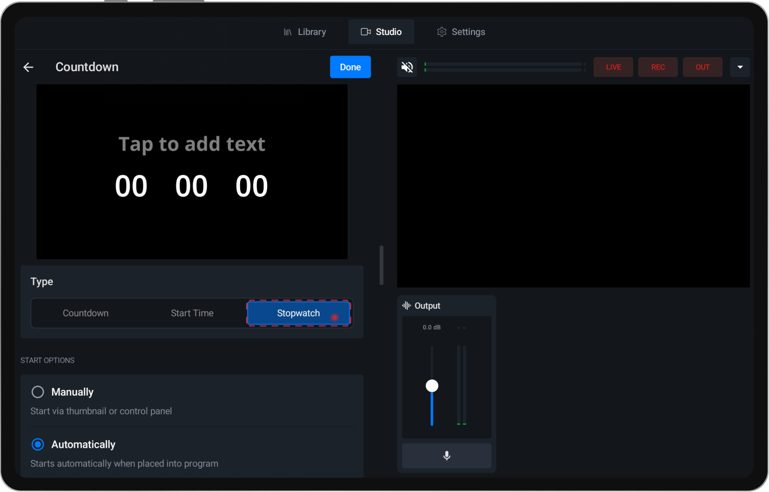Switch timer type to Start Time

(x=192, y=313)
